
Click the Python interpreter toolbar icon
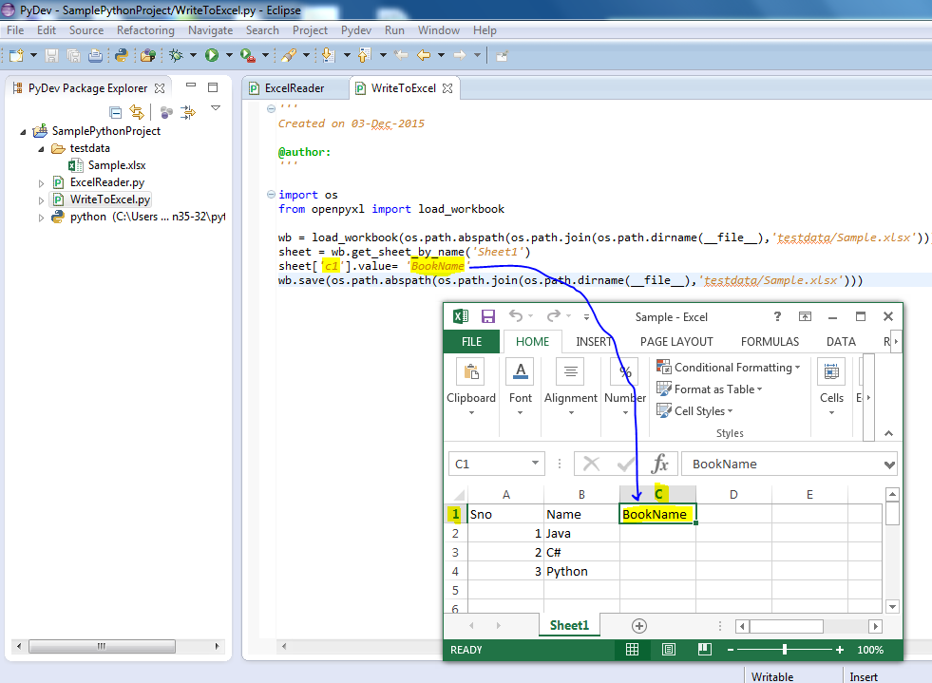coord(122,54)
